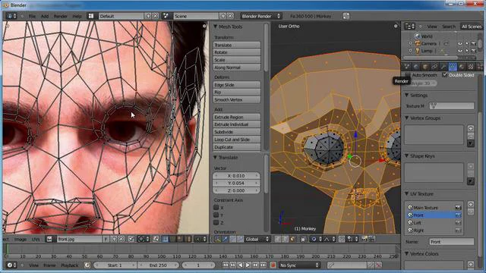Open the Playback menu in timeline header
The image size is (486, 273).
click(70, 265)
